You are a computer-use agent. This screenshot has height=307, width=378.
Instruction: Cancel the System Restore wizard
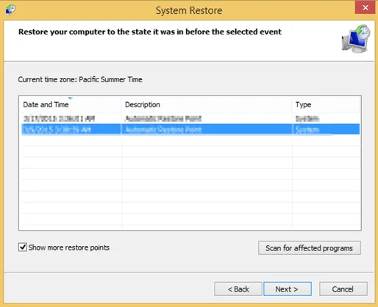[x=343, y=289]
